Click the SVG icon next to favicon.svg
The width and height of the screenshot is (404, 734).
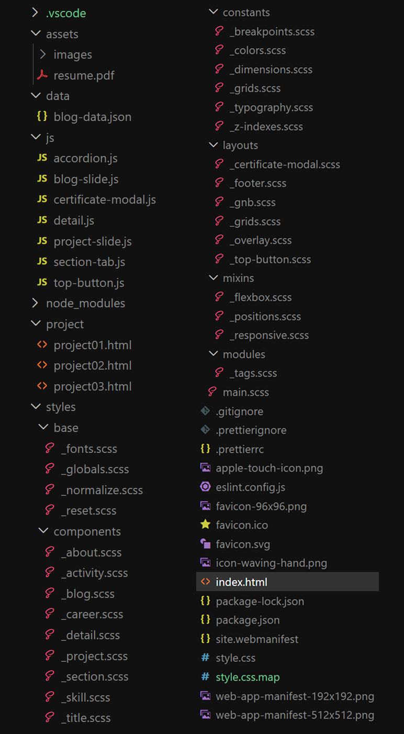click(206, 544)
